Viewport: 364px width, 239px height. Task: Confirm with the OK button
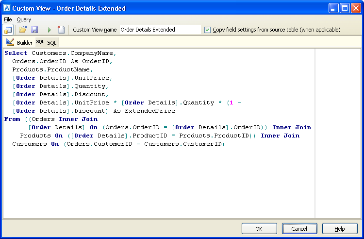(x=259, y=229)
